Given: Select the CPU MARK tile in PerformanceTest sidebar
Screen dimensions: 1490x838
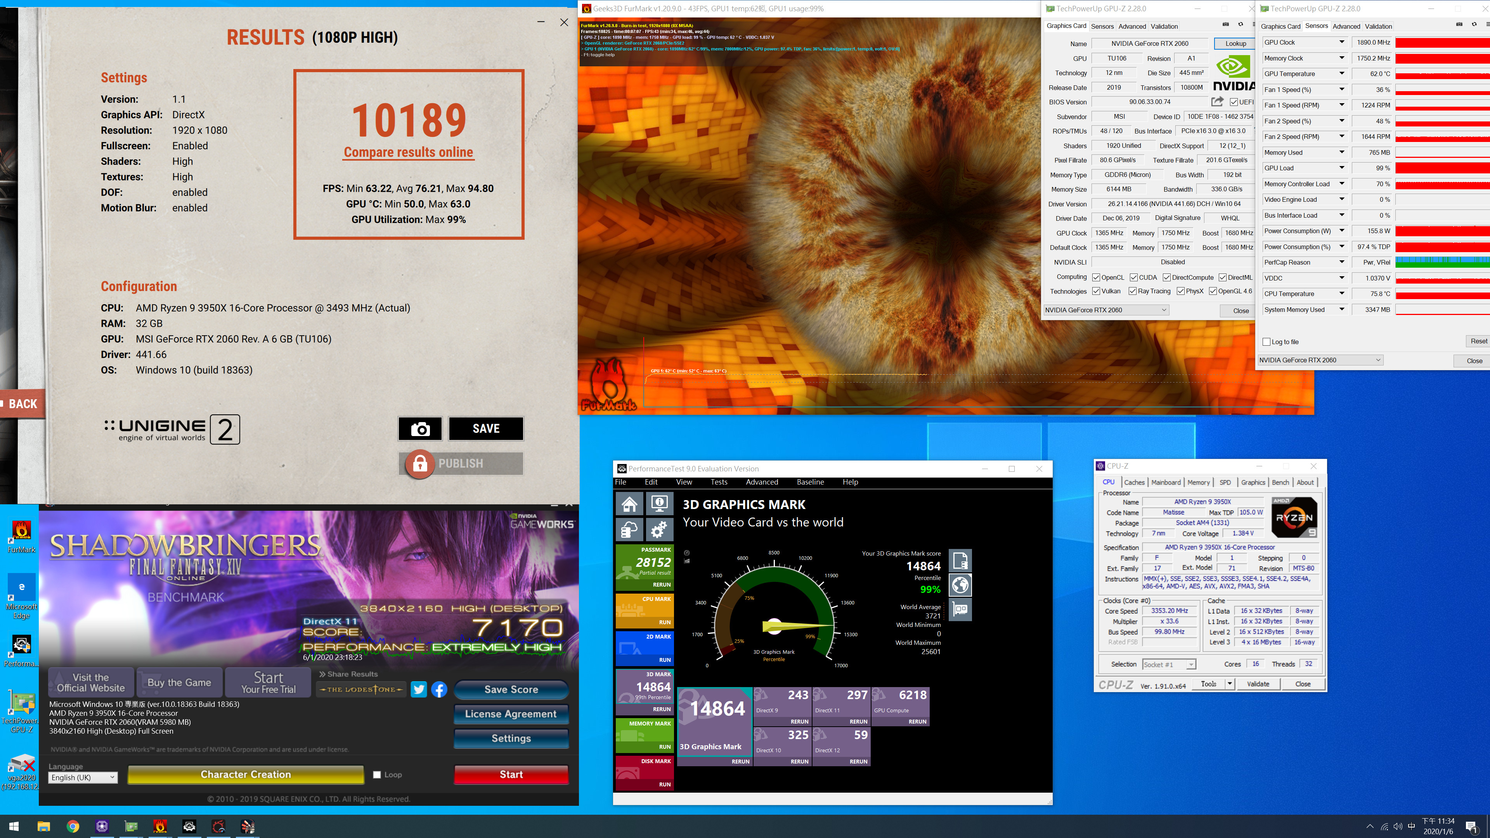Looking at the screenshot, I should click(x=645, y=611).
